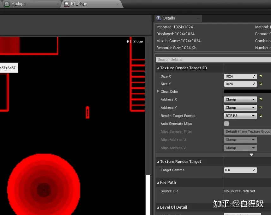Click the Source File label
The height and width of the screenshot is (215, 271).
pos(170,191)
